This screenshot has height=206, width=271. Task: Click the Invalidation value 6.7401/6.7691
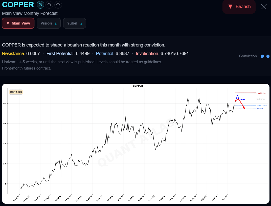click(175, 54)
